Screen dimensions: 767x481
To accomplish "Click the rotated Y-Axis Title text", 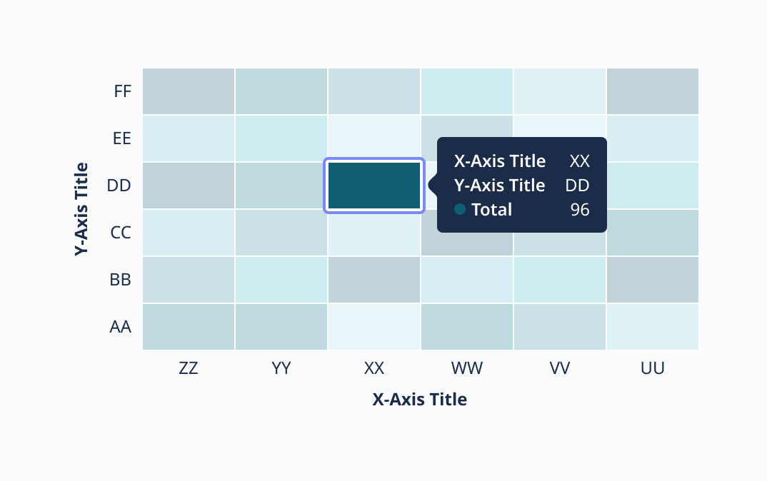I will (x=81, y=209).
